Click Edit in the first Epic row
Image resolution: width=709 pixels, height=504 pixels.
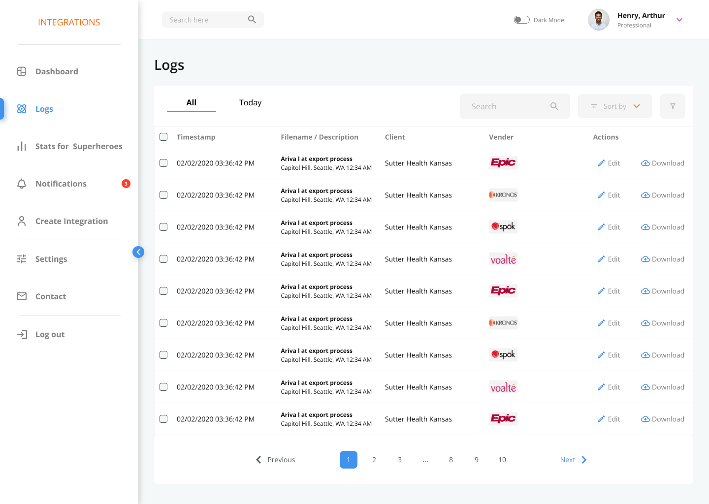(x=609, y=163)
